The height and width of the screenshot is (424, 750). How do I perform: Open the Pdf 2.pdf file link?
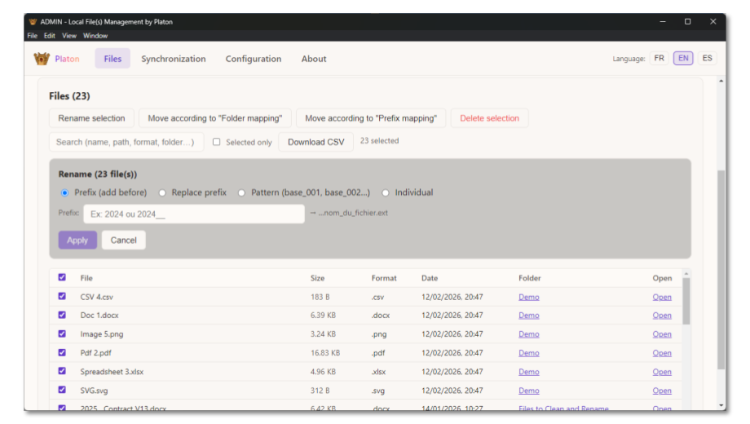tap(661, 353)
